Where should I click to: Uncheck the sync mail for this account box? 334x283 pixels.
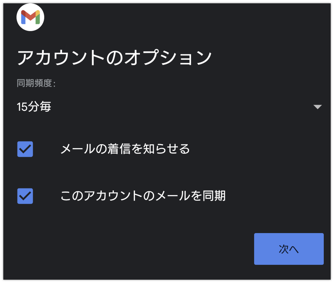pos(25,196)
